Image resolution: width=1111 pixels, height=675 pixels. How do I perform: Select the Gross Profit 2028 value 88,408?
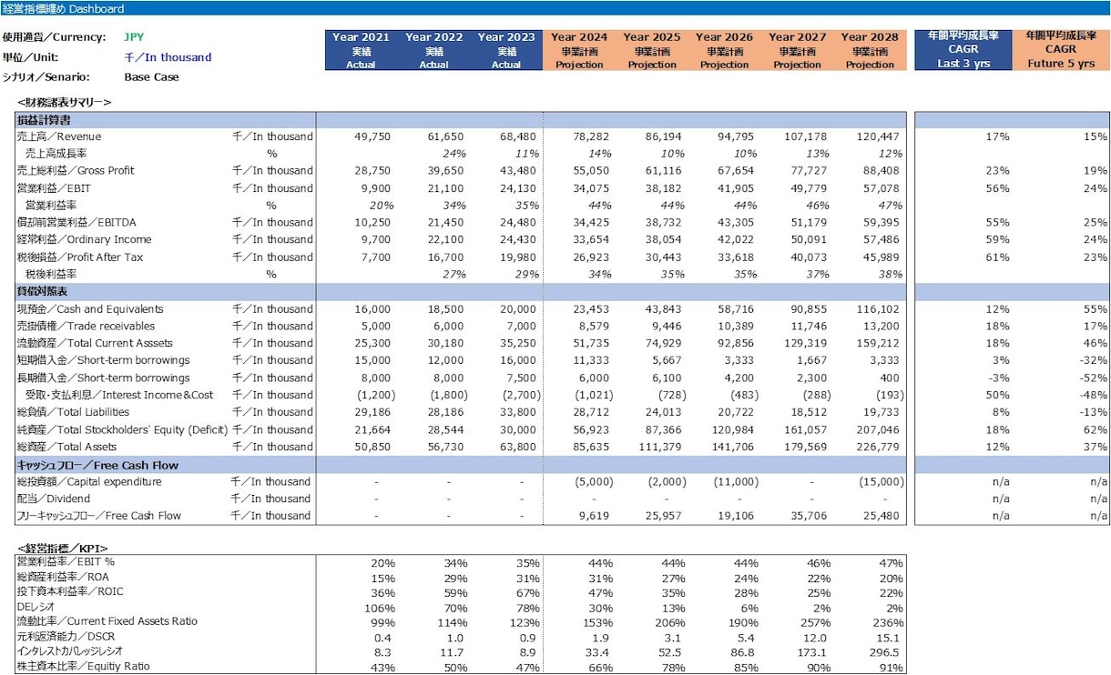(879, 170)
